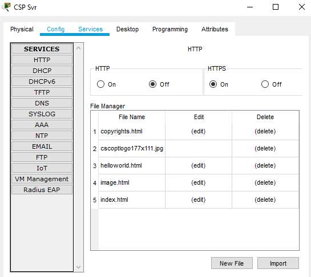This screenshot has width=311, height=277.
Task: Open the DHCP service settings
Action: coord(42,71)
